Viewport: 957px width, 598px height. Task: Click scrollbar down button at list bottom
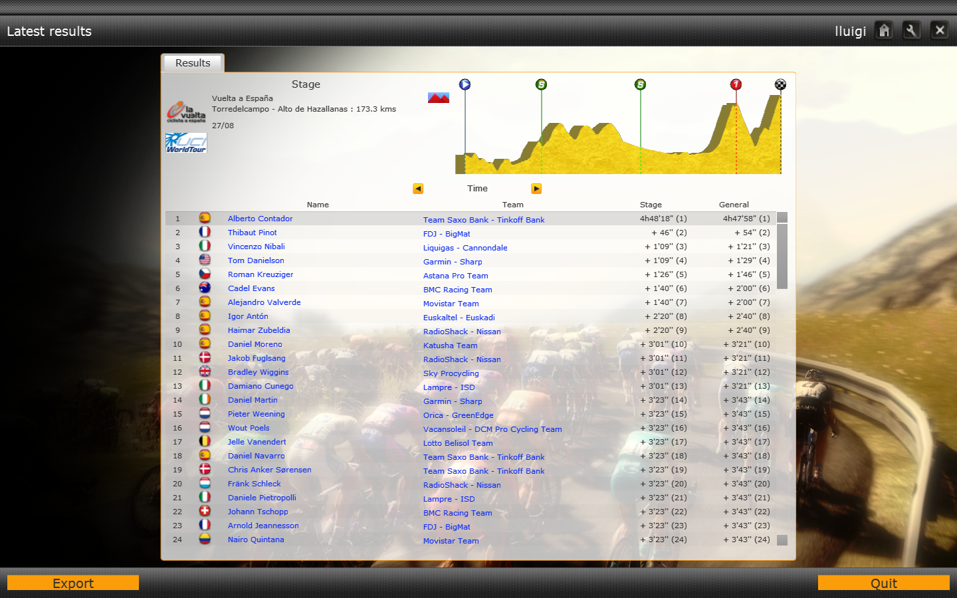coord(782,540)
